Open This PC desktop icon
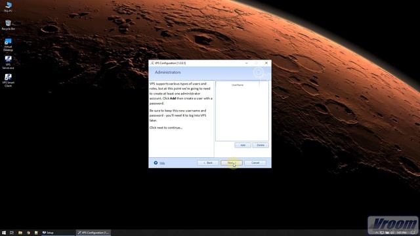Image resolution: width=420 pixels, height=236 pixels. [x=9, y=7]
